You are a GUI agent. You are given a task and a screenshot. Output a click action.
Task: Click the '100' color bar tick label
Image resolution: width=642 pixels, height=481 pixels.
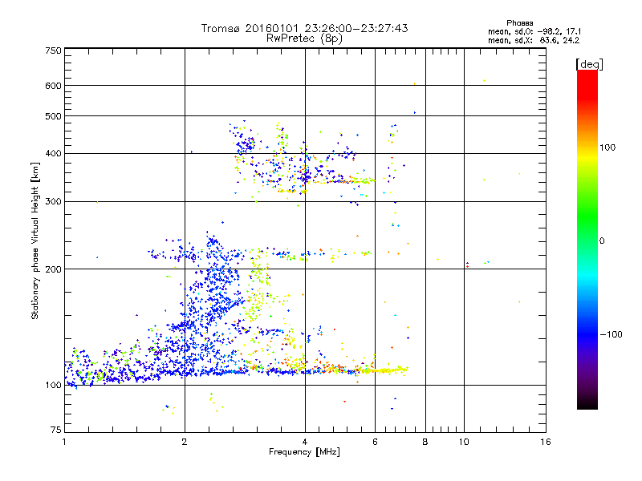(x=607, y=148)
